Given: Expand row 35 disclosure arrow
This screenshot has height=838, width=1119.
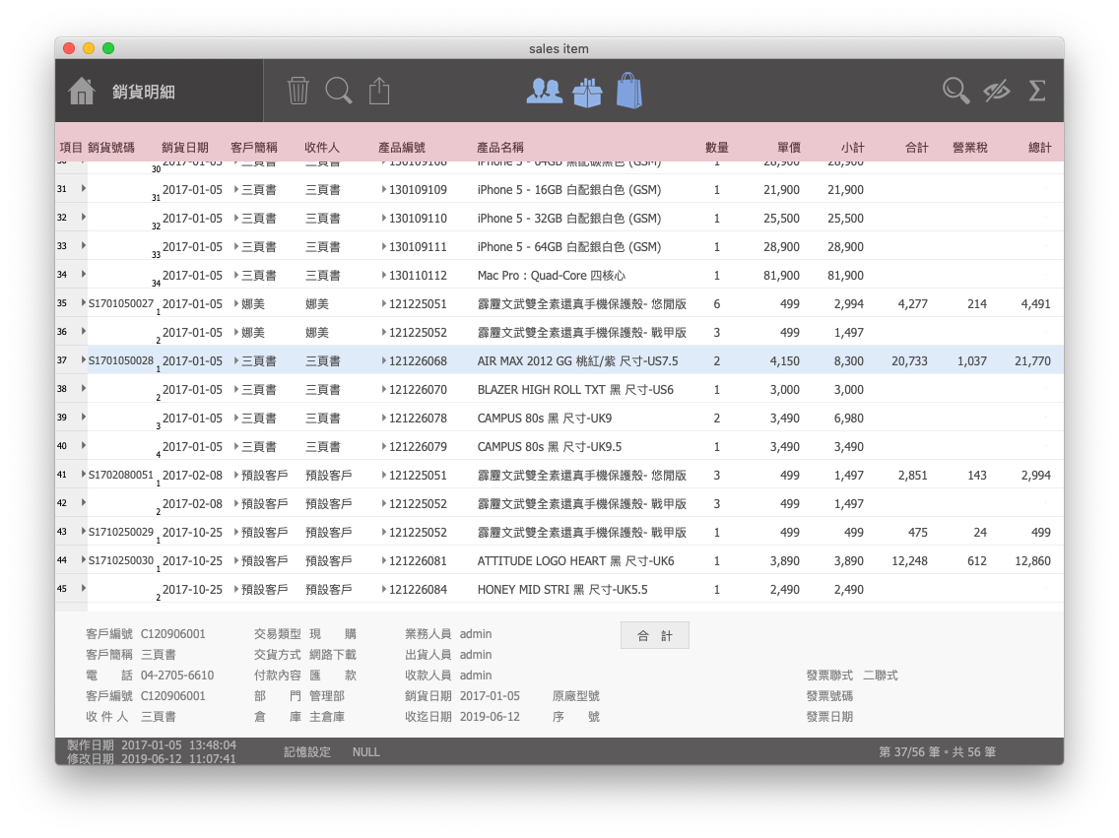Looking at the screenshot, I should point(84,302).
